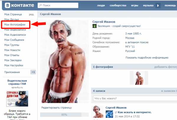This screenshot has width=177, height=120.
Task: Click the magnifier icon in search box
Action: [40, 5]
